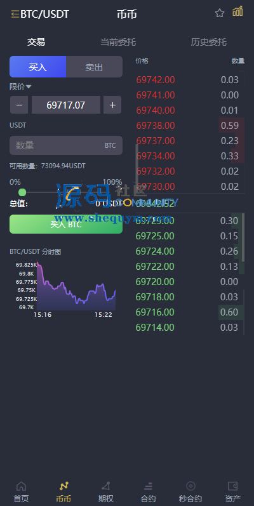Decrease price with minus button
254x506 pixels.
(x=19, y=105)
